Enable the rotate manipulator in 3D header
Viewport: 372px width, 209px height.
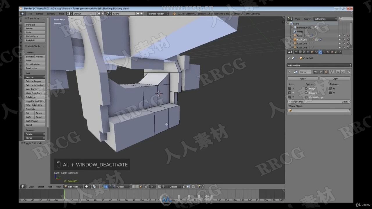point(110,187)
